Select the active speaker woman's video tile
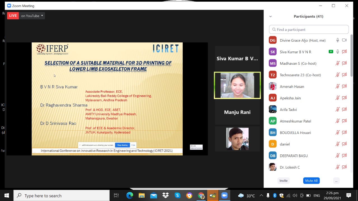358x201 pixels. (x=237, y=85)
